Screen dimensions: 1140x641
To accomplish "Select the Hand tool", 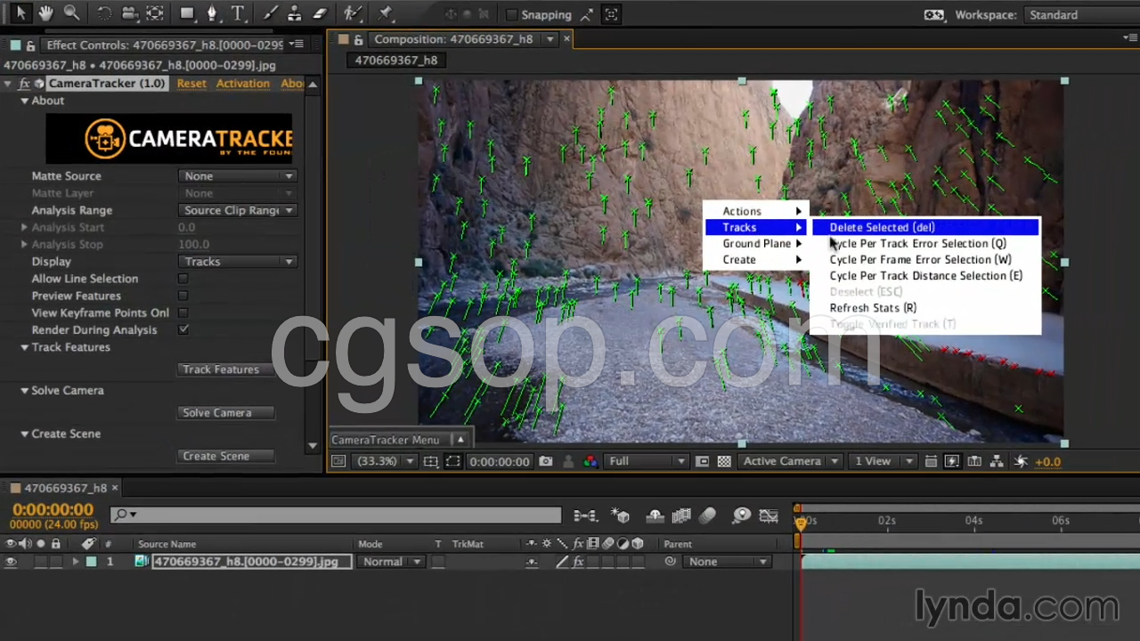I will (45, 14).
